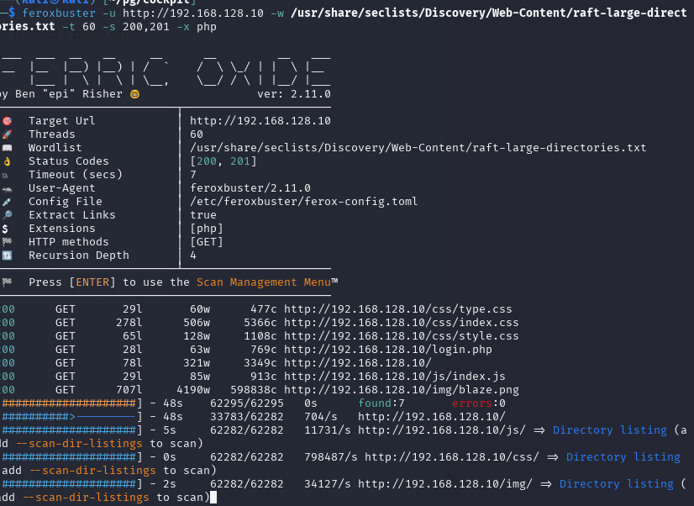Click the ver: 2.11.0 version text

tap(294, 94)
